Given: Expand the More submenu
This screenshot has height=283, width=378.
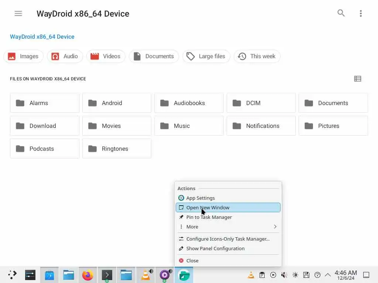Looking at the screenshot, I should (x=228, y=227).
